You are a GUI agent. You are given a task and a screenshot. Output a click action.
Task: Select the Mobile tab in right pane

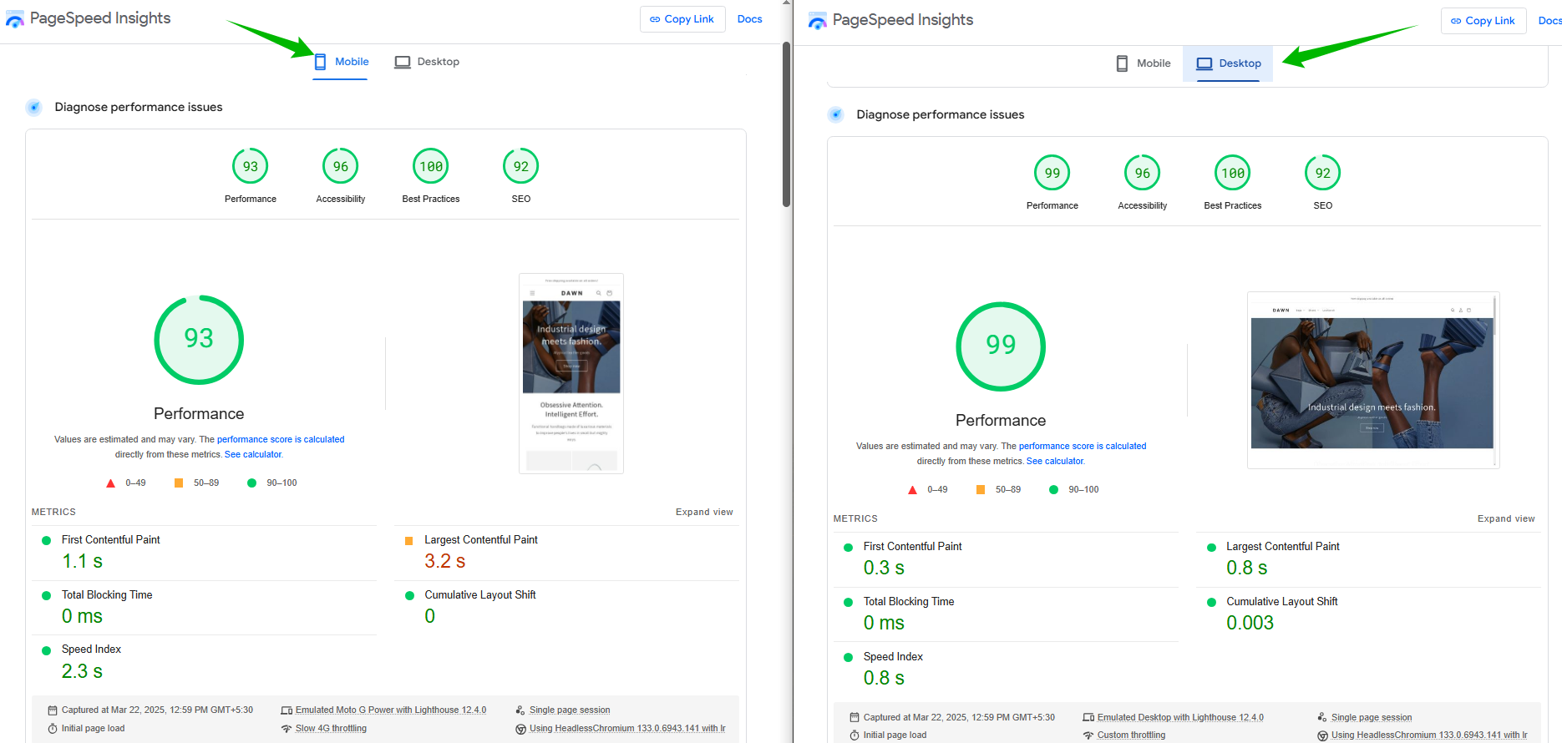(x=1143, y=63)
